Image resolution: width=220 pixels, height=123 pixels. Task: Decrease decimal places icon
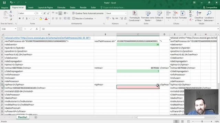click(125, 18)
